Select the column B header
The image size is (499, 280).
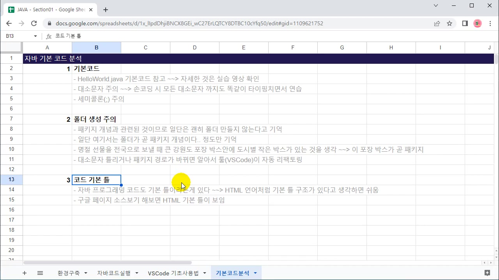(96, 47)
